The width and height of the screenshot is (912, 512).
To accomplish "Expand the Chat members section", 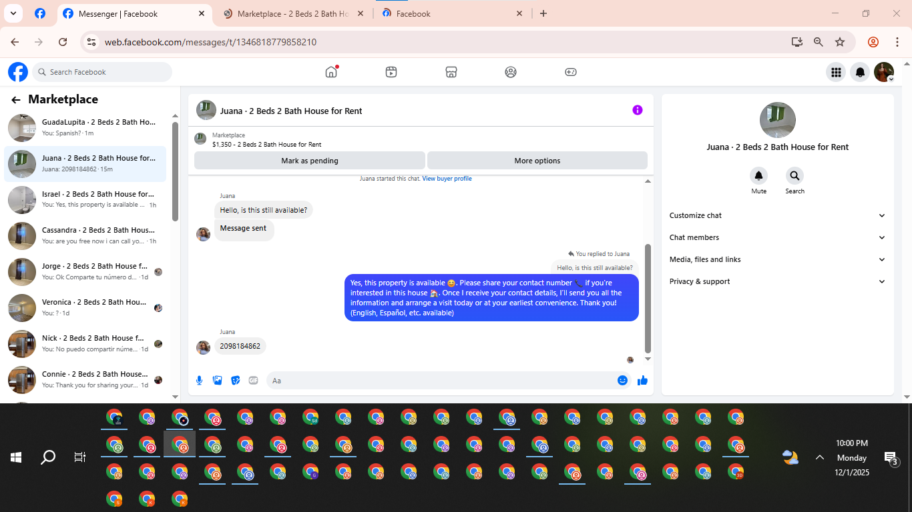I will coord(777,237).
